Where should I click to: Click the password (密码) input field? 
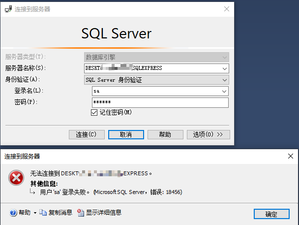[x=160, y=102]
